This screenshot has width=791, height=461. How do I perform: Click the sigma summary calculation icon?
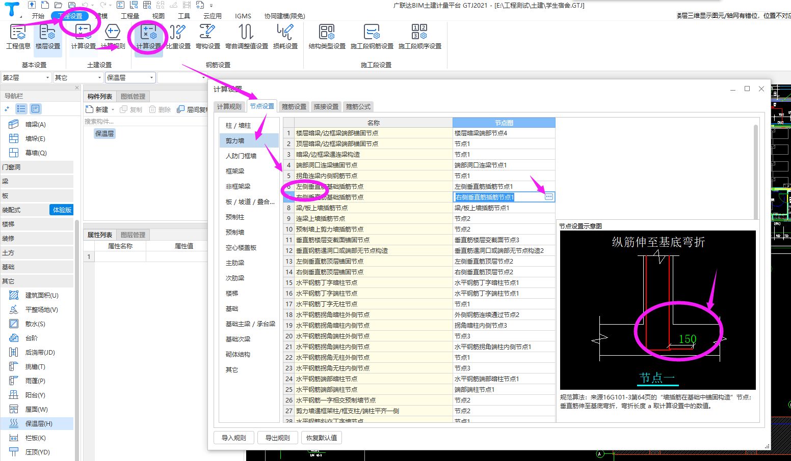click(x=120, y=5)
